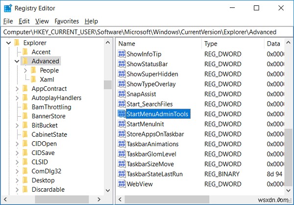Sort values by Name column header
The width and height of the screenshot is (294, 205).
click(x=158, y=44)
